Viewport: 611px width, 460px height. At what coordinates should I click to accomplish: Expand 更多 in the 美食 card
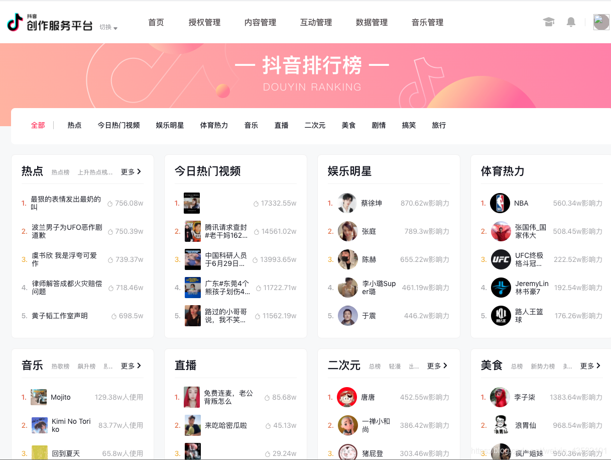(x=590, y=366)
